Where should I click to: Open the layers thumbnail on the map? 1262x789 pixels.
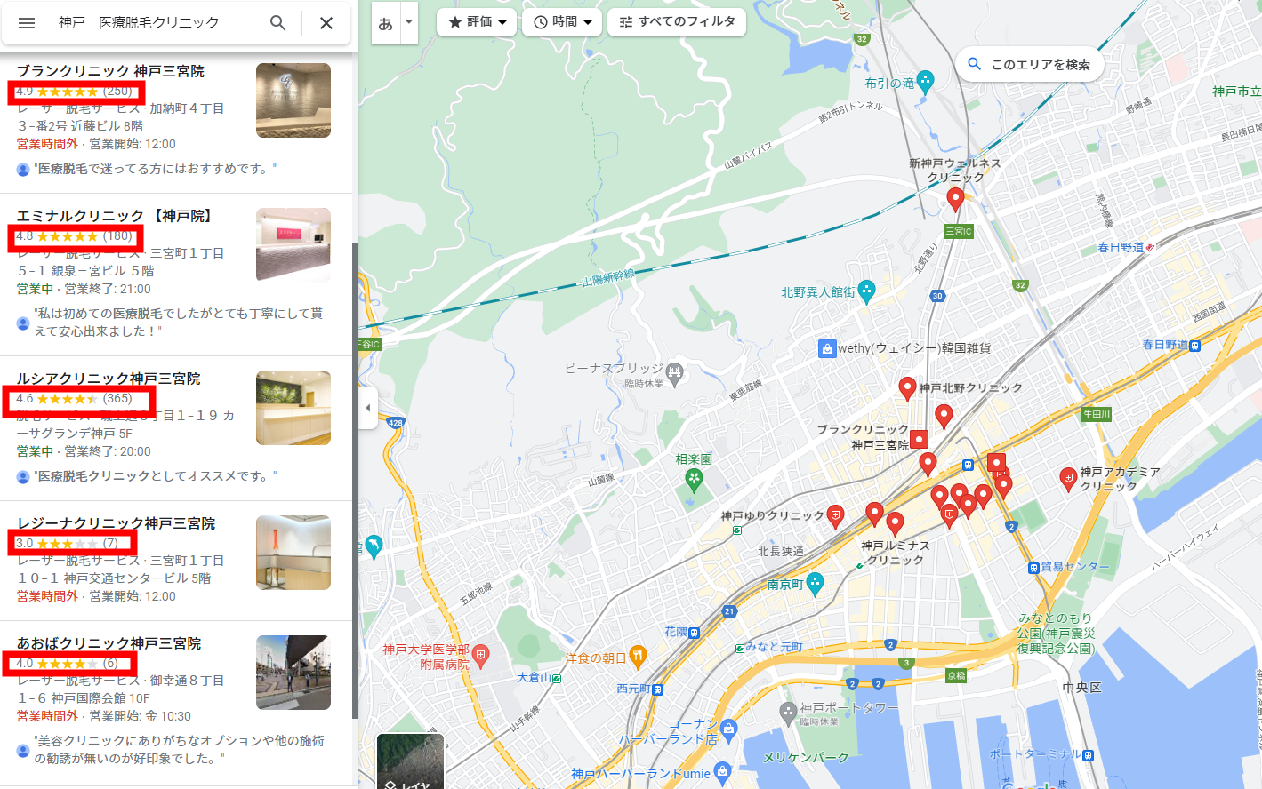pos(410,761)
